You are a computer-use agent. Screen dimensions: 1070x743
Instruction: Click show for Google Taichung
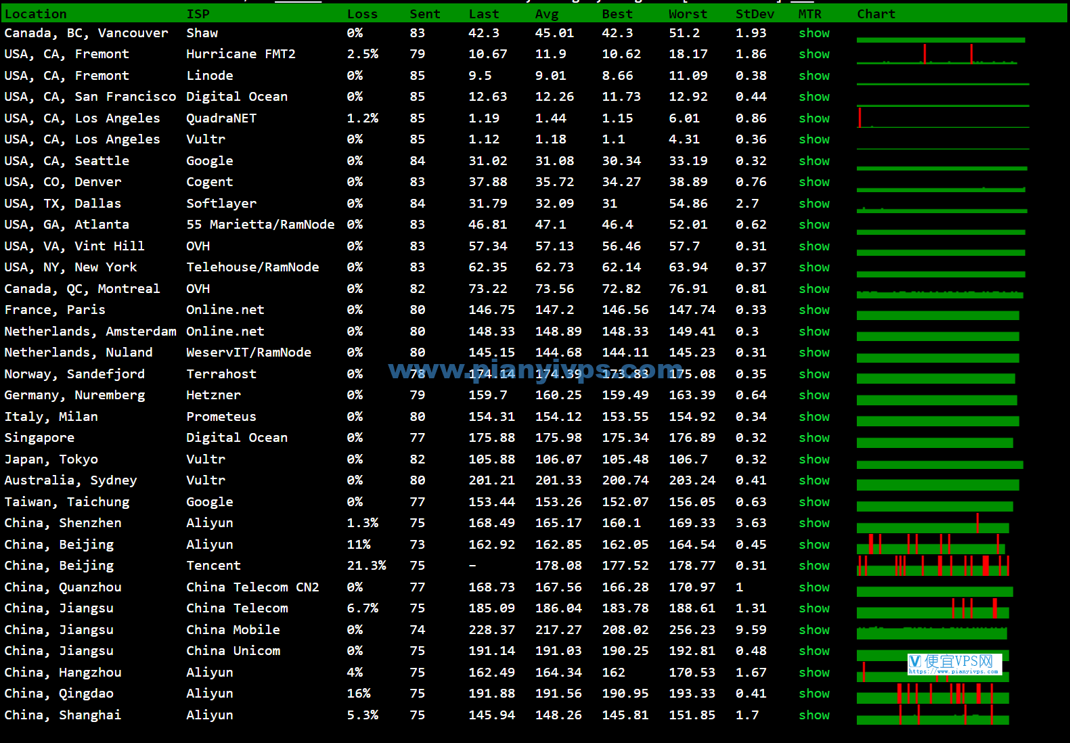[x=814, y=502]
